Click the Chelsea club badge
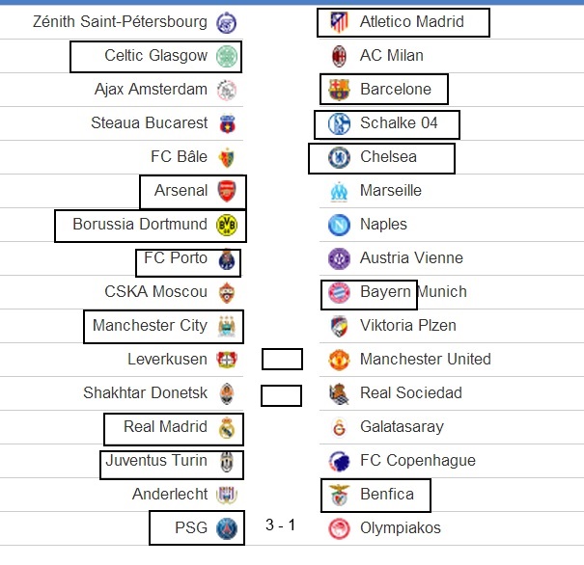Image resolution: width=584 pixels, height=565 pixels. coord(339,157)
